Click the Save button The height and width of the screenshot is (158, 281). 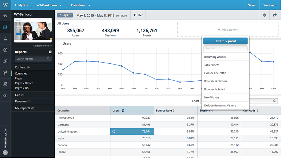252,5
